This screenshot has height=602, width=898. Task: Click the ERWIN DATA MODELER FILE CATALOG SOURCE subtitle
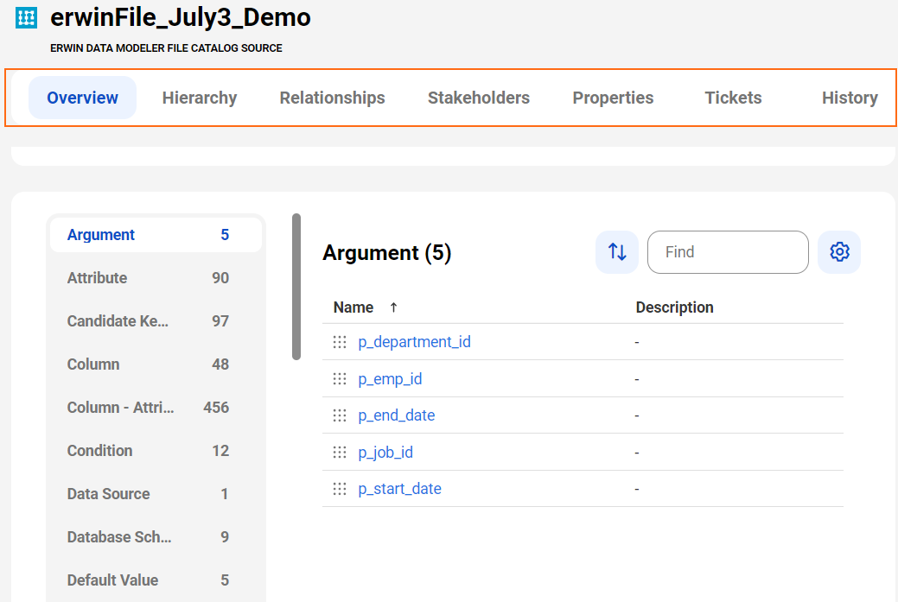(x=166, y=48)
